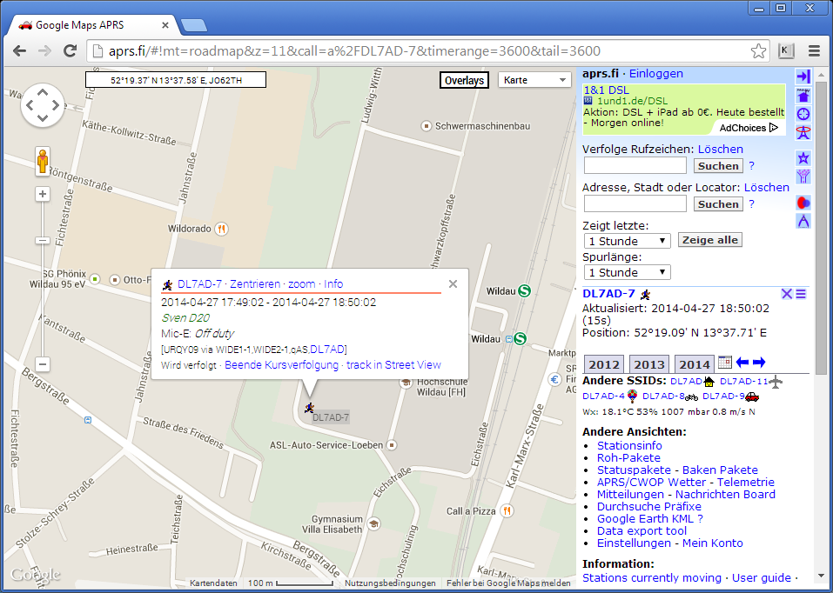The width and height of the screenshot is (833, 593).
Task: Click the antenna array icon in sidebar
Action: (803, 177)
